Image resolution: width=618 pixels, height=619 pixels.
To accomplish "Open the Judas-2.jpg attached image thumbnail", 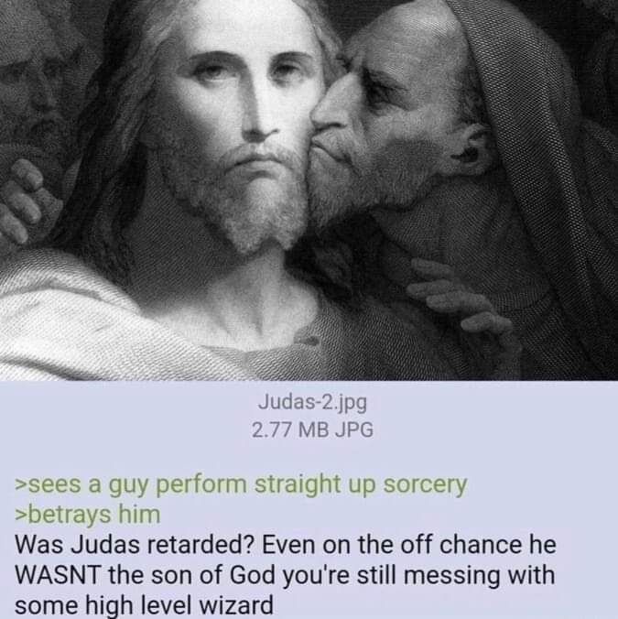I will click(309, 190).
